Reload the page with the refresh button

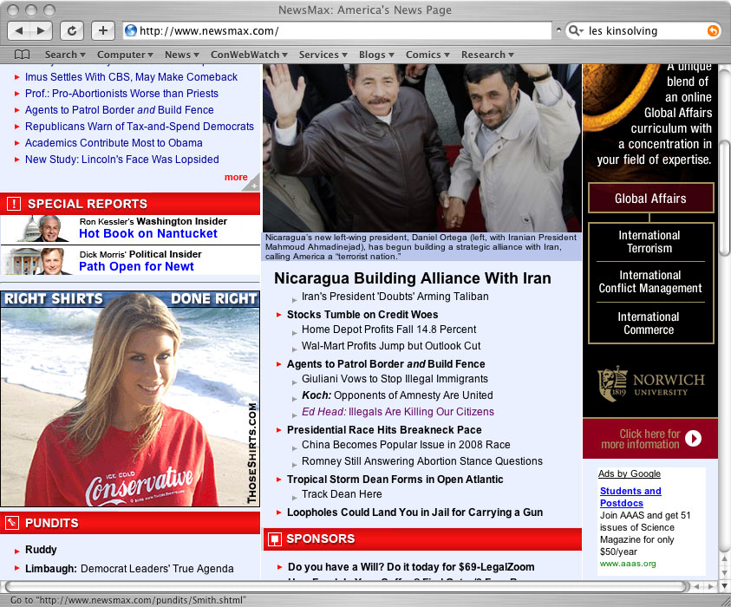point(72,30)
